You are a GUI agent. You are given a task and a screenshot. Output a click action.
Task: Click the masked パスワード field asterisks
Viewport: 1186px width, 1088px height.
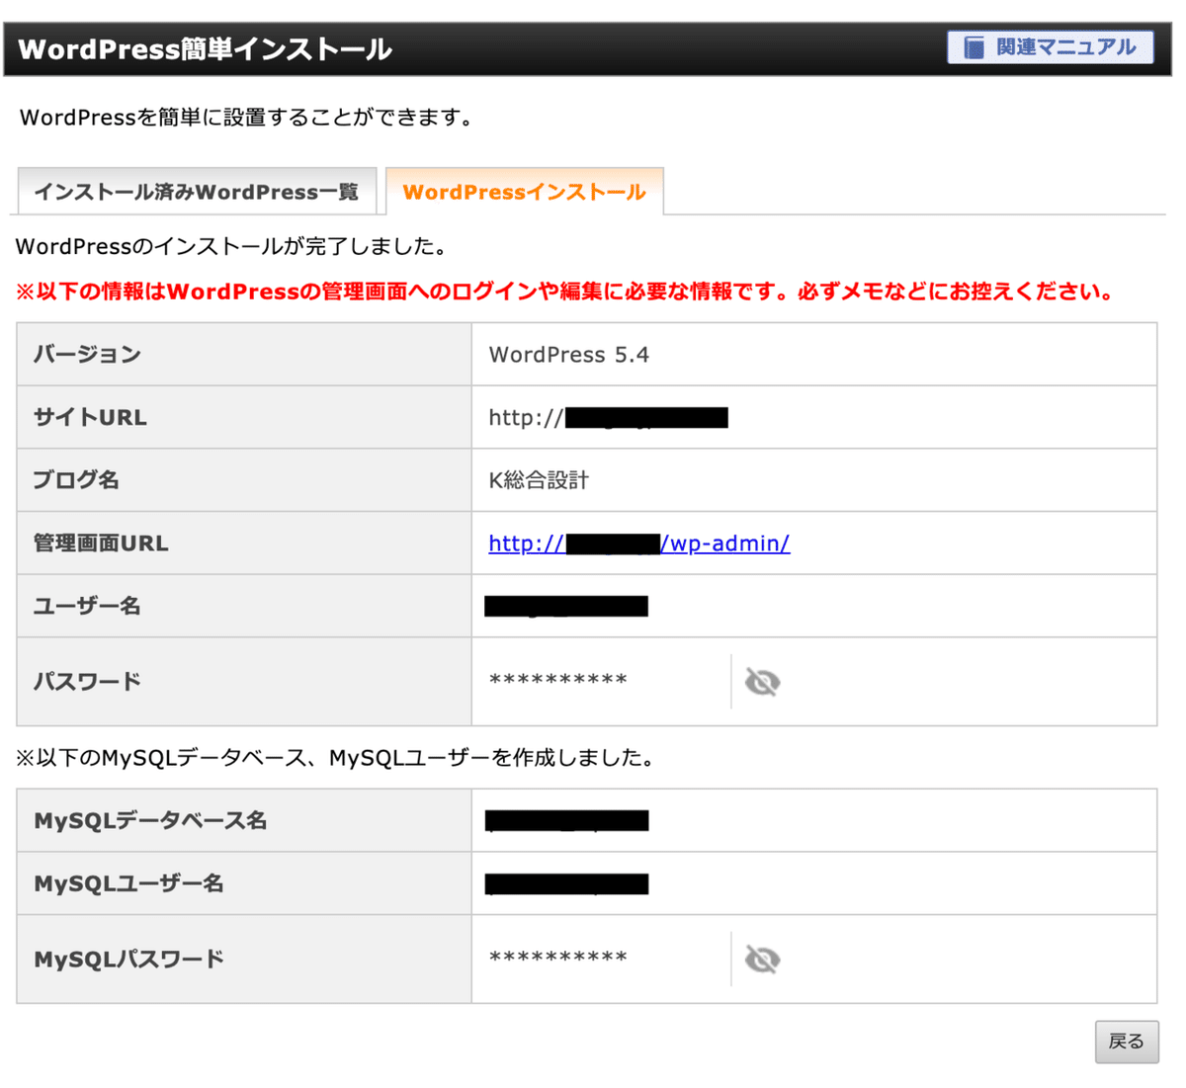click(558, 681)
